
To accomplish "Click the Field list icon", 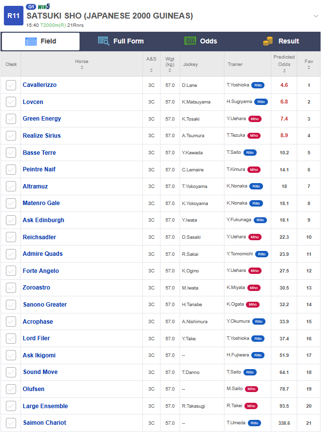I will point(31,41).
